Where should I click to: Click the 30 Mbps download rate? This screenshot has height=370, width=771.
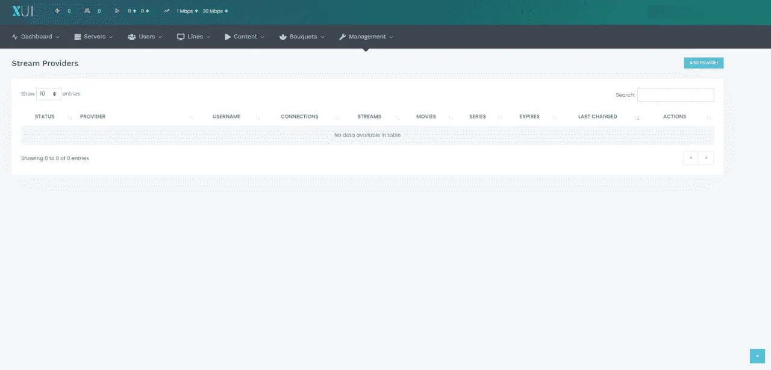215,11
